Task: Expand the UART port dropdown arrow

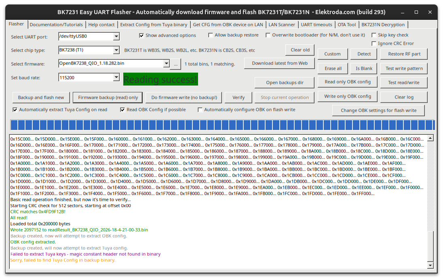Action: 116,36
